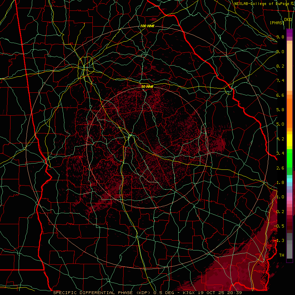Click the "100 NMI" range ring label
The width and height of the screenshot is (295, 295).
pyautogui.click(x=147, y=26)
